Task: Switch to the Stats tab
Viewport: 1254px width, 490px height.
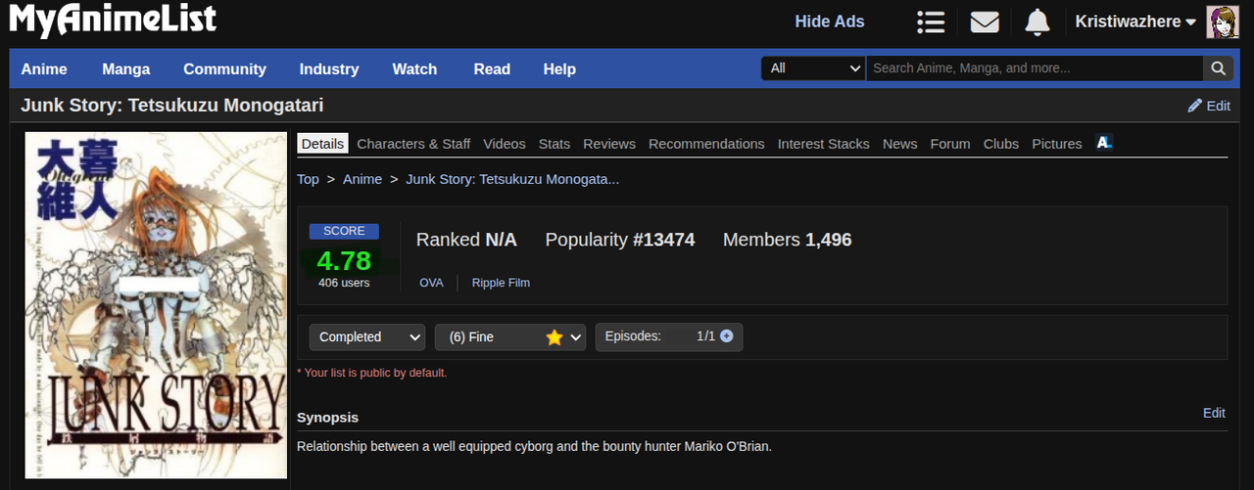Action: (x=555, y=144)
